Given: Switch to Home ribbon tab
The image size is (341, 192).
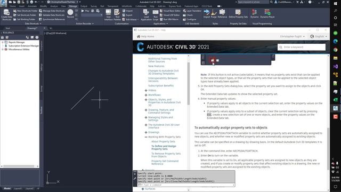Looking at the screenshot, I should coord(13,6).
